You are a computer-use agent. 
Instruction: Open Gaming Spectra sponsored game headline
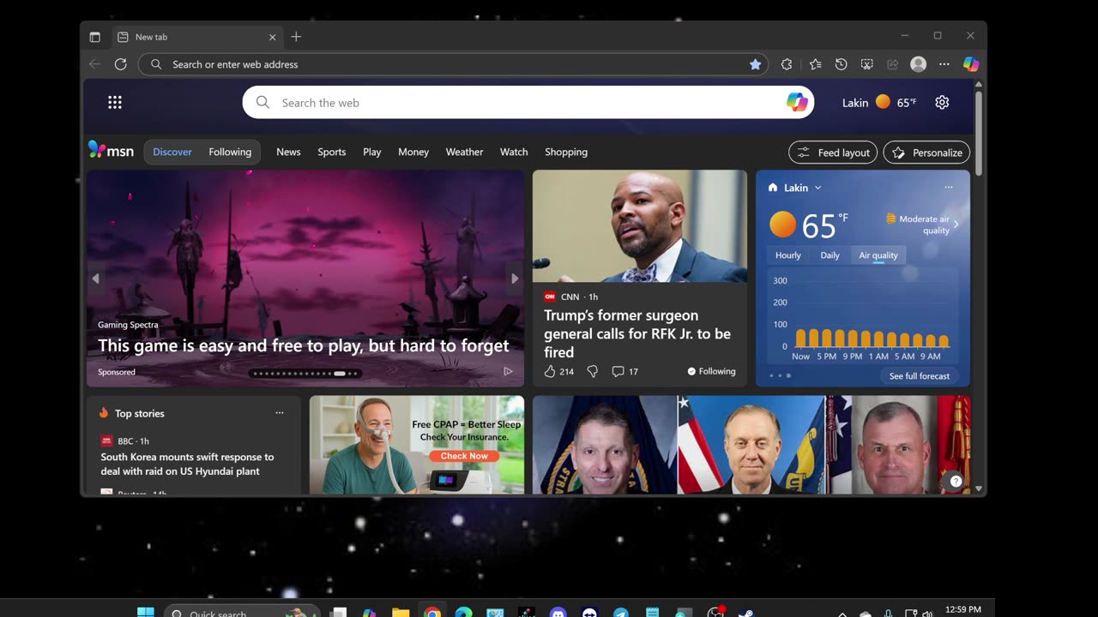(303, 345)
